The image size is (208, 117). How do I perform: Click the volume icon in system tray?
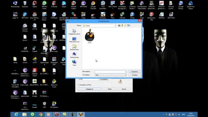(x=179, y=114)
